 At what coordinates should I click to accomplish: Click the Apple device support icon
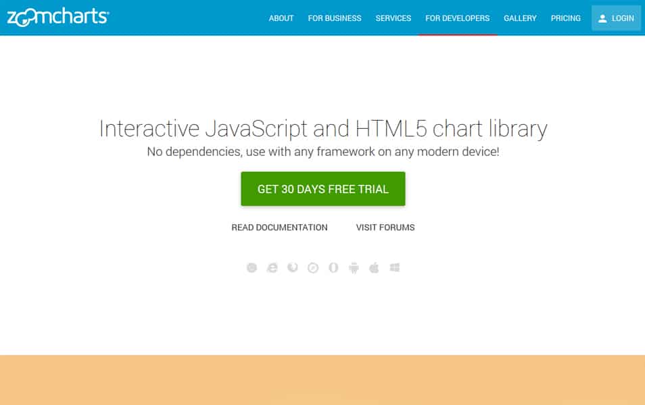click(x=374, y=267)
